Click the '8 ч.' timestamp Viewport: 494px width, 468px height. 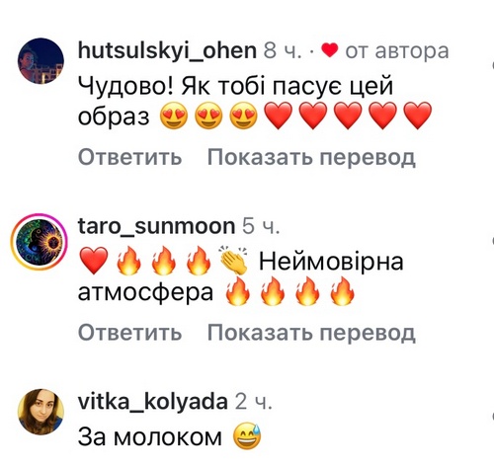283,51
